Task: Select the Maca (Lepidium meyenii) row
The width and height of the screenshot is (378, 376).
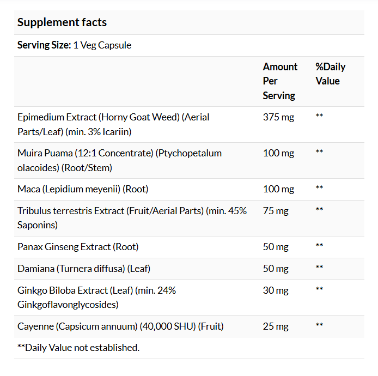Action: (189, 189)
